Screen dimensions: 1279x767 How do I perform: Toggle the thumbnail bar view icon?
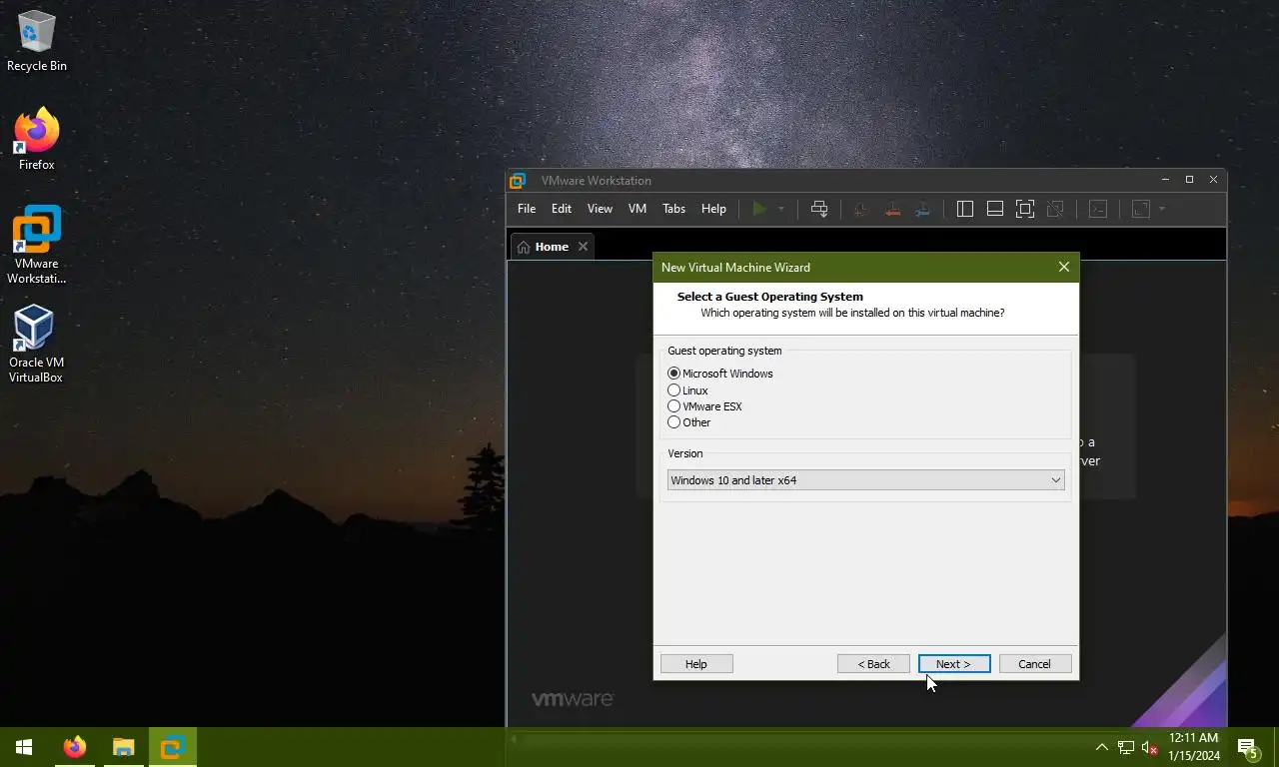pos(995,209)
